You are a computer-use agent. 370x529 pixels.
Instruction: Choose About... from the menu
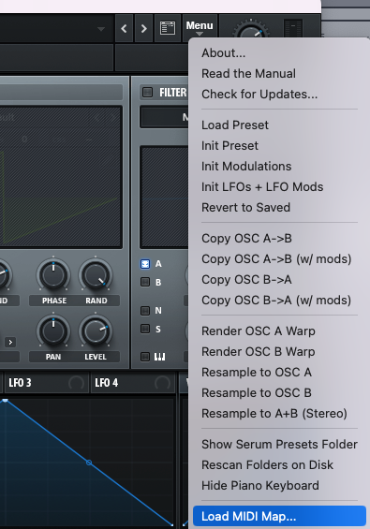tap(279, 53)
